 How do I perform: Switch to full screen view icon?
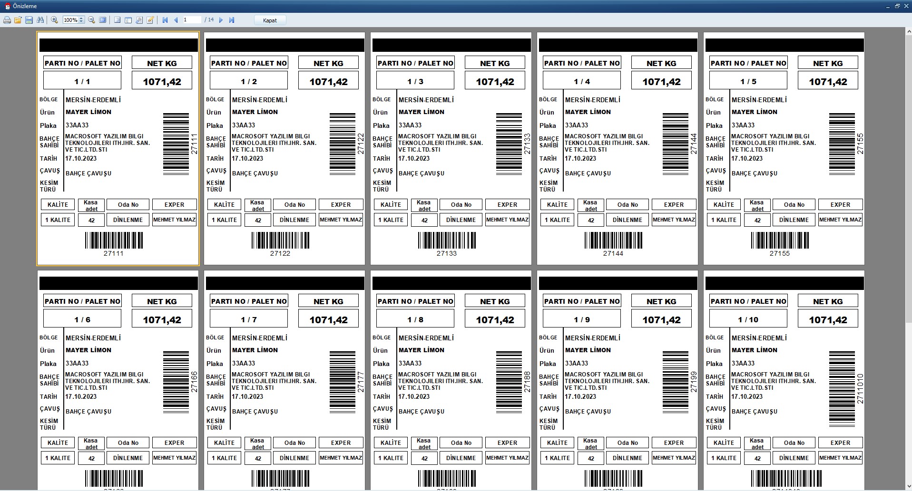click(102, 20)
